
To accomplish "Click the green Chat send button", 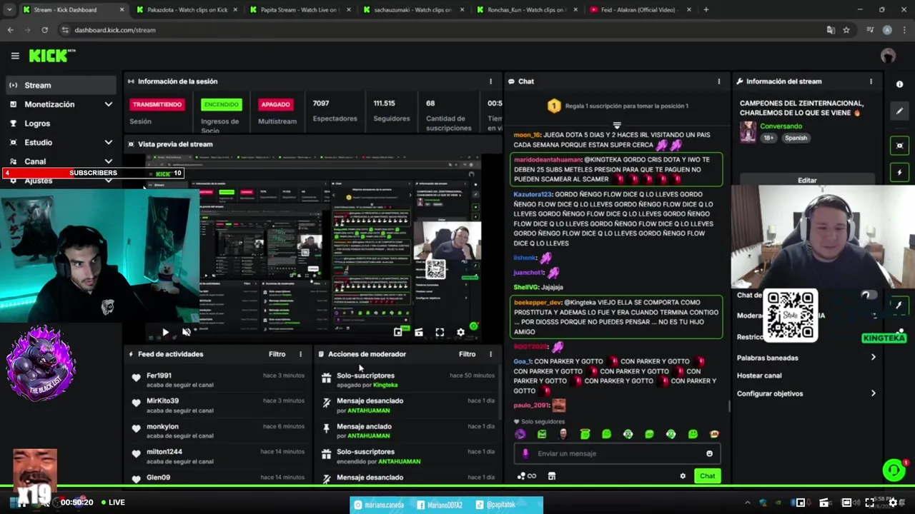I will [x=707, y=476].
